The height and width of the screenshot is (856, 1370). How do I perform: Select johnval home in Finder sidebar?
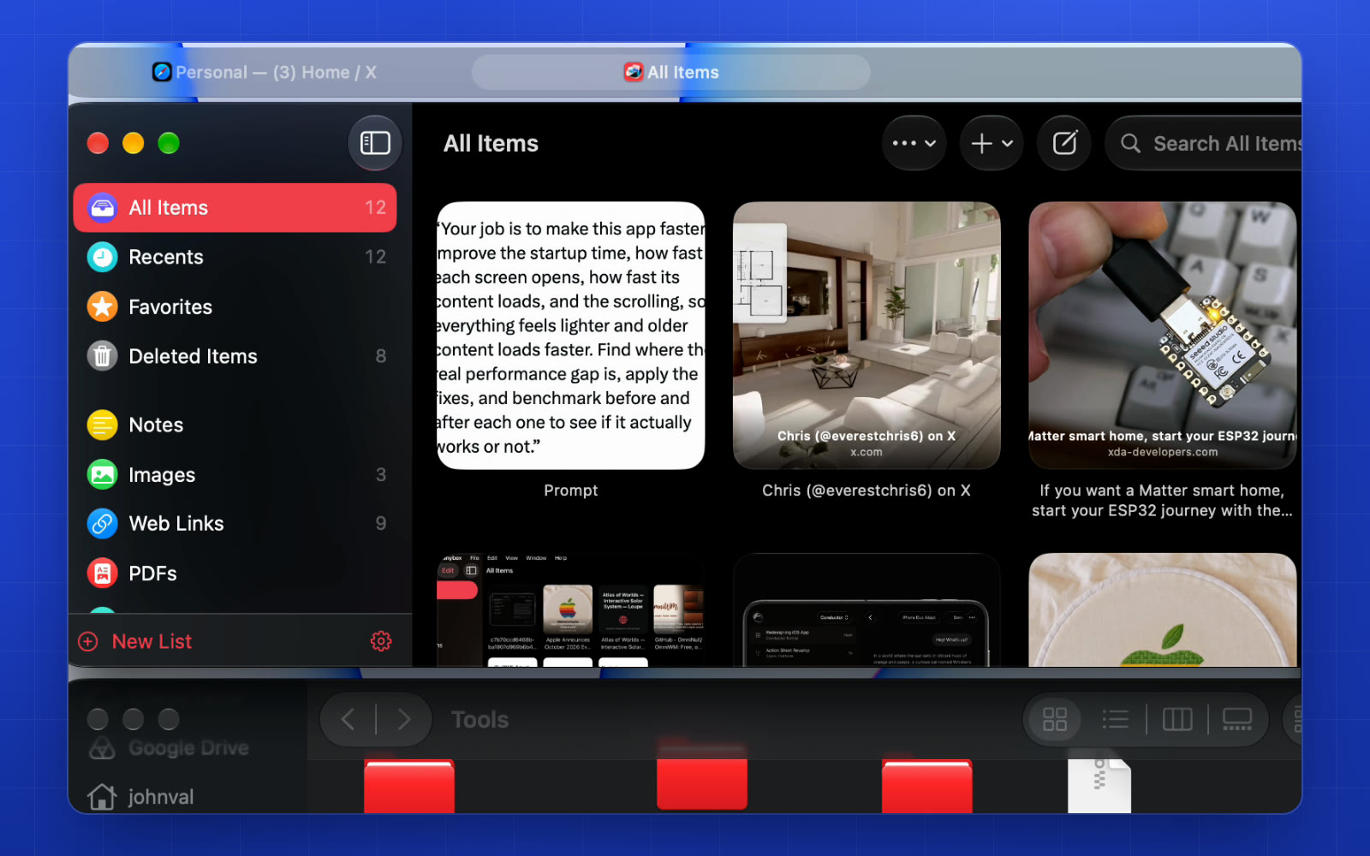coord(141,797)
